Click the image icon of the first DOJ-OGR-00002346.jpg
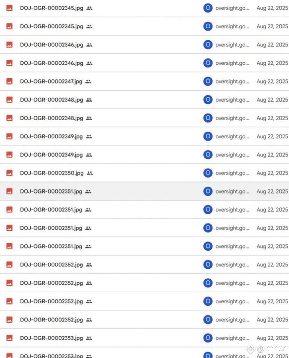This screenshot has width=289, height=358. point(9,45)
